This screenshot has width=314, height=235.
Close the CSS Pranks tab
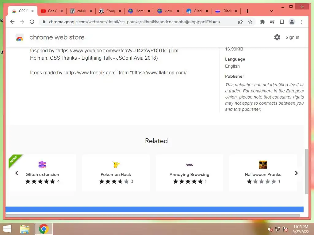tap(33, 11)
